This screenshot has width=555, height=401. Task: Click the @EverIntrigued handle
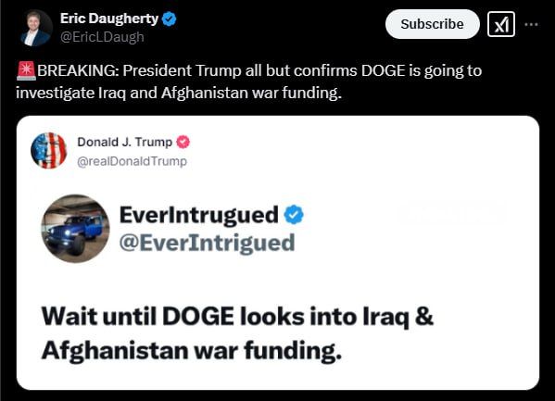tap(207, 244)
